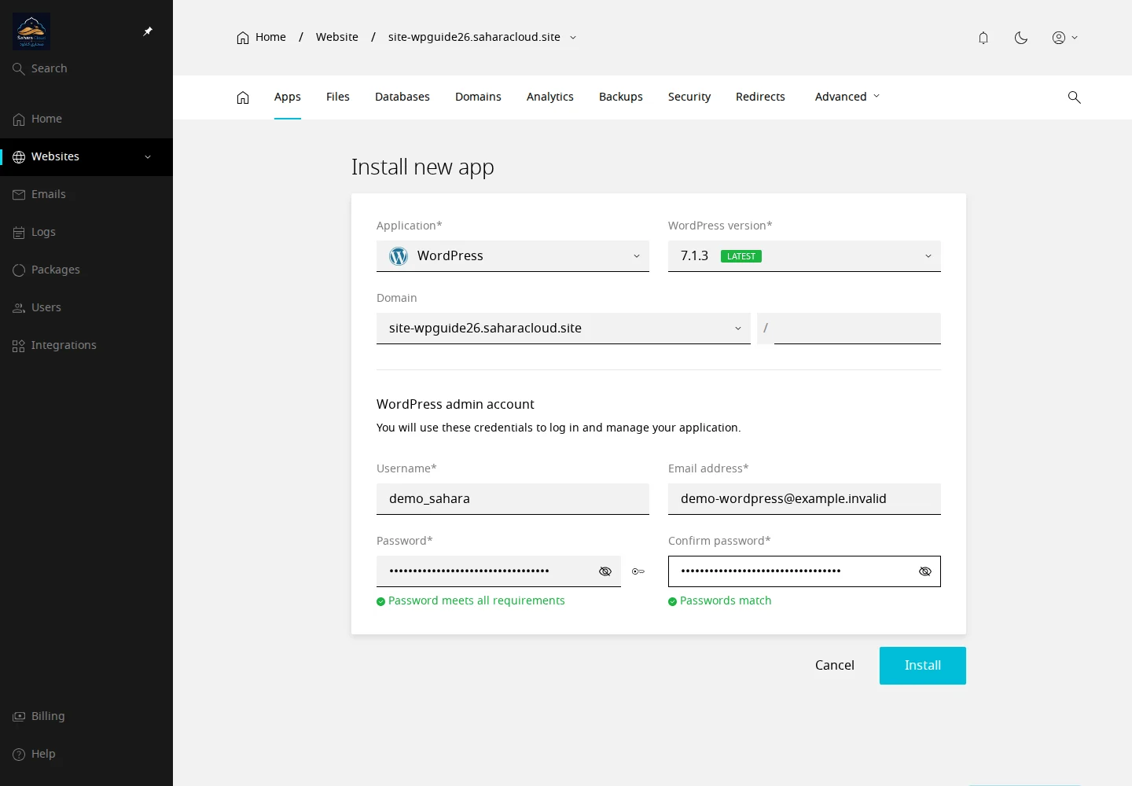Click the Install button
1132x786 pixels.
pyautogui.click(x=923, y=666)
